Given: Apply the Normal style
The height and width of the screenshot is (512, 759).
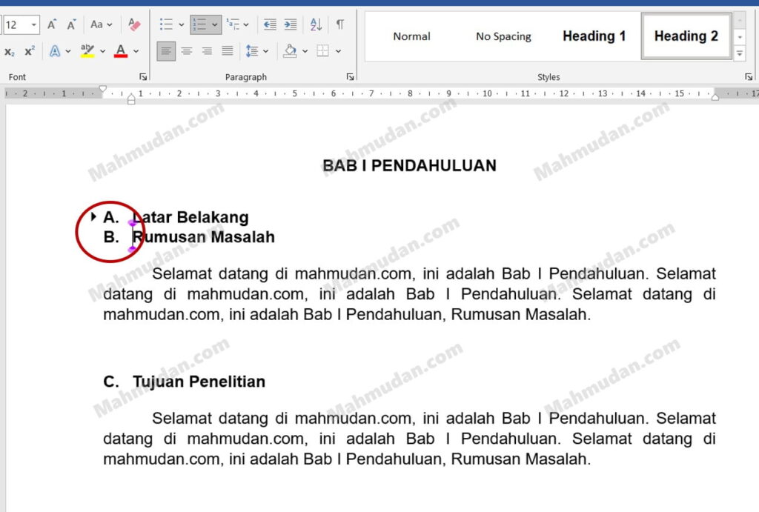Looking at the screenshot, I should pyautogui.click(x=411, y=36).
